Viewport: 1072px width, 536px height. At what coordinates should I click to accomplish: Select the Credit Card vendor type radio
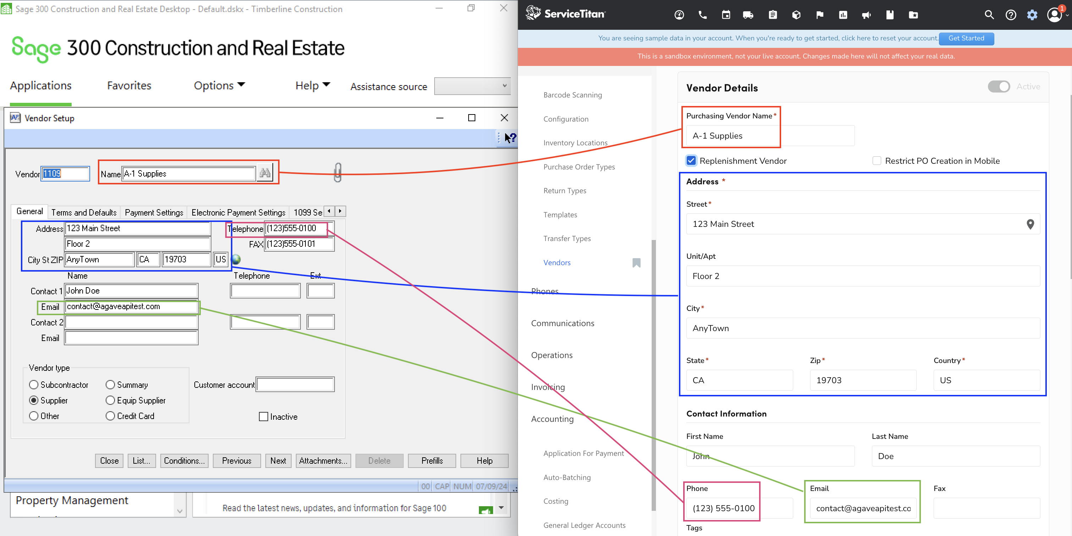110,416
